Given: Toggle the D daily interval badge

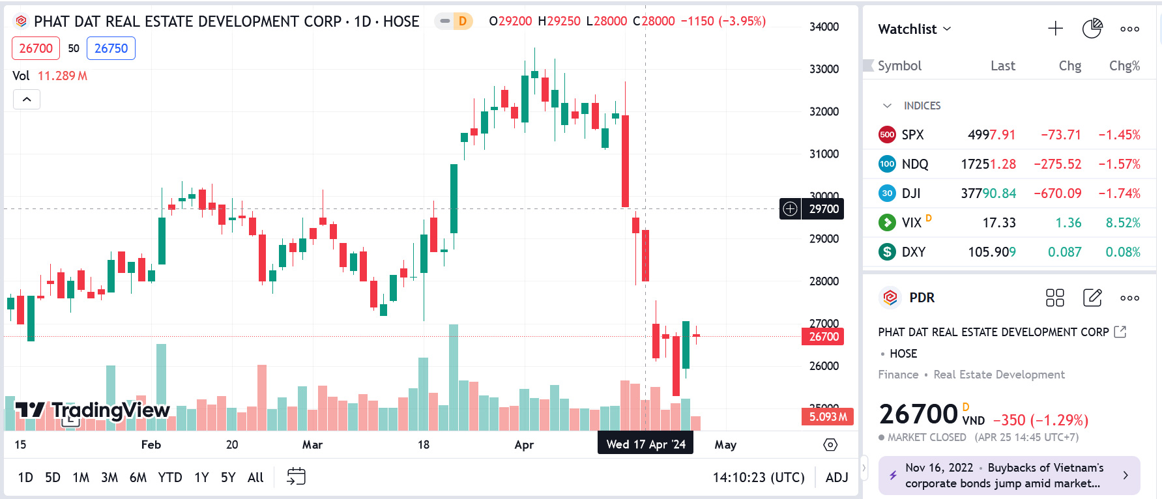Looking at the screenshot, I should coord(463,21).
